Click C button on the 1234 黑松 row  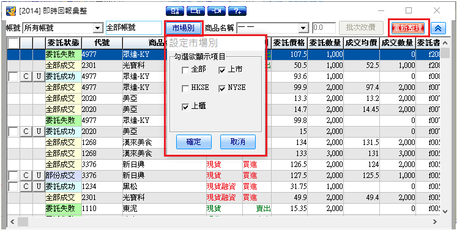[26, 187]
